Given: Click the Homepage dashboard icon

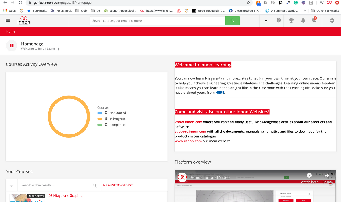Looking at the screenshot, I should coord(12,45).
